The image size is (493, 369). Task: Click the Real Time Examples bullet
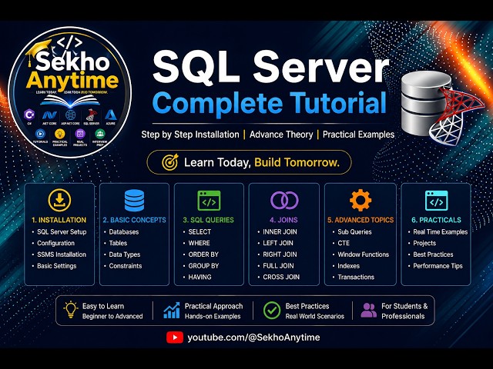[440, 232]
